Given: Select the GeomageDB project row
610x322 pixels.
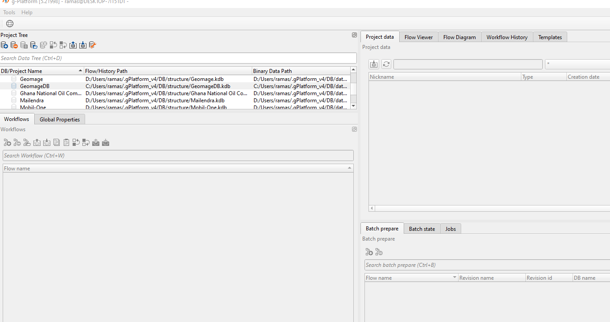Looking at the screenshot, I should 35,86.
